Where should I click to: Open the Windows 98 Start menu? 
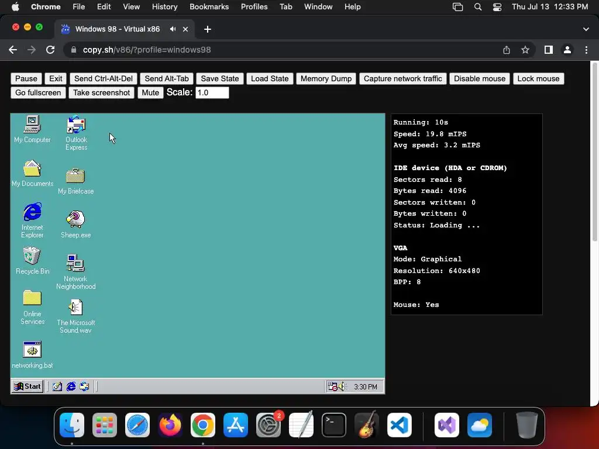point(27,386)
